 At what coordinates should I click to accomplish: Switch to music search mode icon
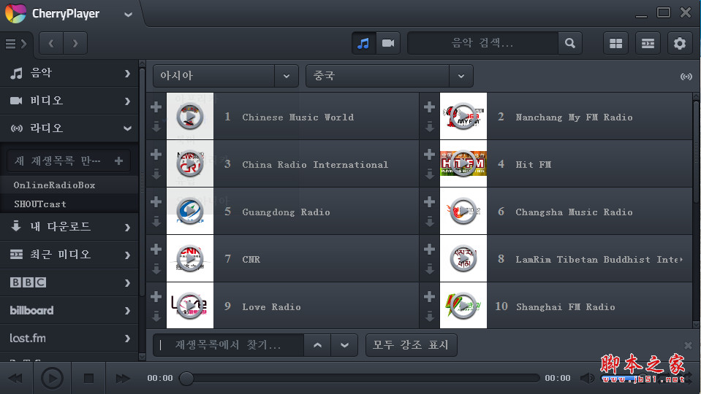click(363, 43)
